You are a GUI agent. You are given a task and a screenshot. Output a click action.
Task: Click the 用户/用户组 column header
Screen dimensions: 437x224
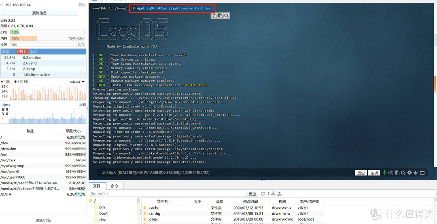tap(310, 201)
